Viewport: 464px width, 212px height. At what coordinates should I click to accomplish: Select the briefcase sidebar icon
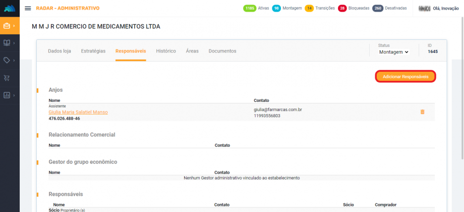click(7, 26)
